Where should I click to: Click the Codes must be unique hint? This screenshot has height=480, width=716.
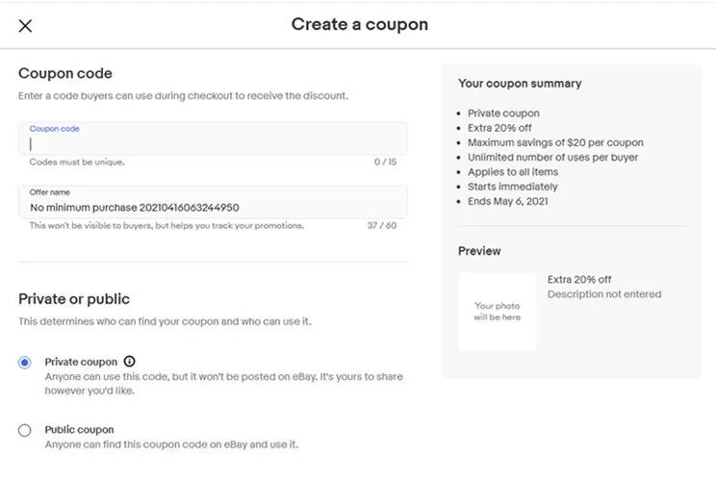click(77, 162)
